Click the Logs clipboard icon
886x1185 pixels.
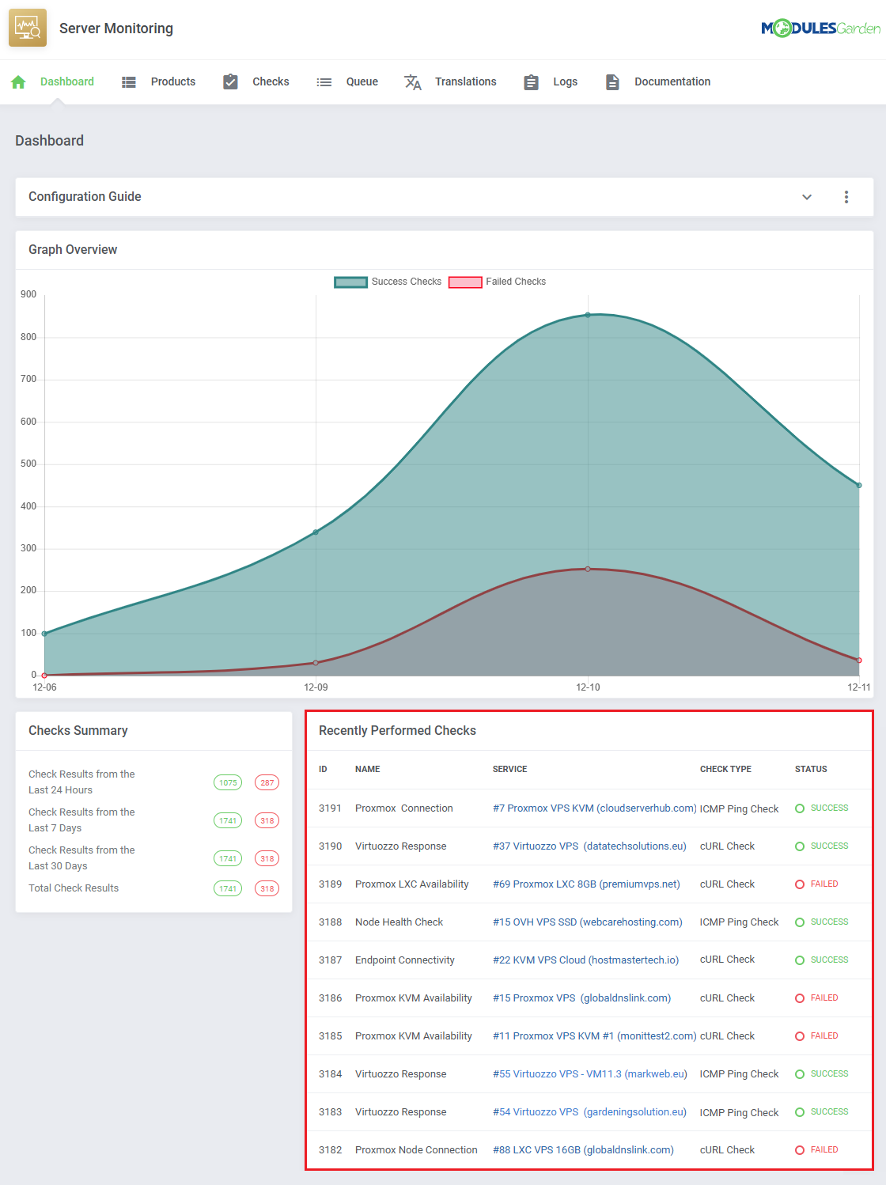tap(532, 81)
